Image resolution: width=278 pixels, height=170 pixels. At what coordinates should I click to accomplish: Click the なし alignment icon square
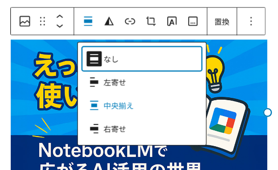coord(94,59)
